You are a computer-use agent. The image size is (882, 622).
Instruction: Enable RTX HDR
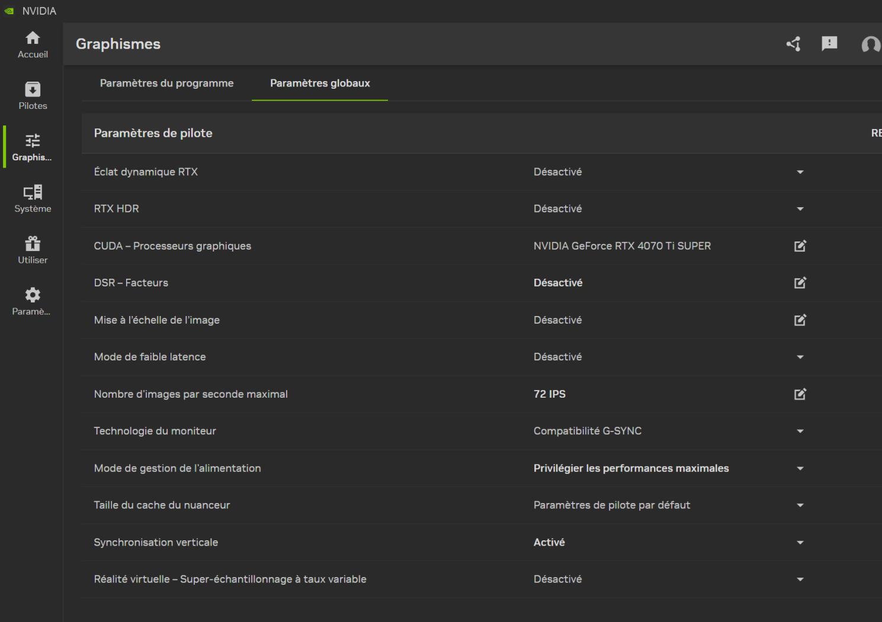(x=800, y=208)
